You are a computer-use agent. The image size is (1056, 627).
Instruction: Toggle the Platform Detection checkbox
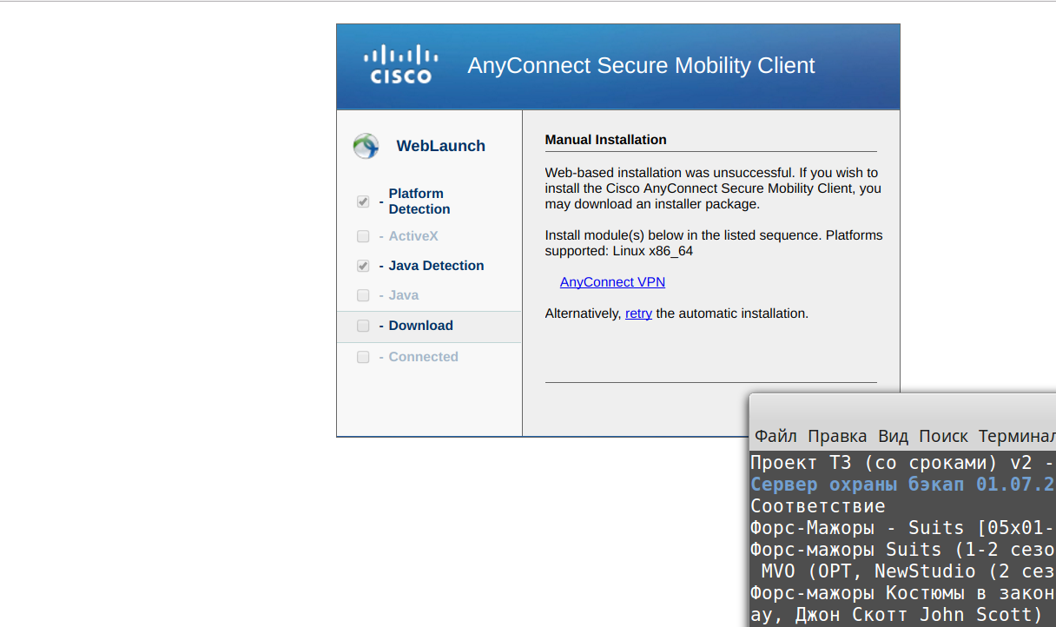[x=363, y=201]
